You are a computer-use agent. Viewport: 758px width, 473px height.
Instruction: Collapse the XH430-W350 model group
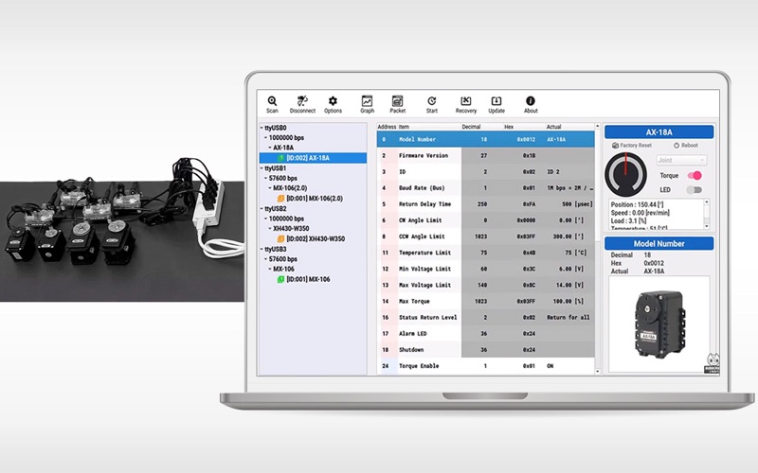point(270,229)
